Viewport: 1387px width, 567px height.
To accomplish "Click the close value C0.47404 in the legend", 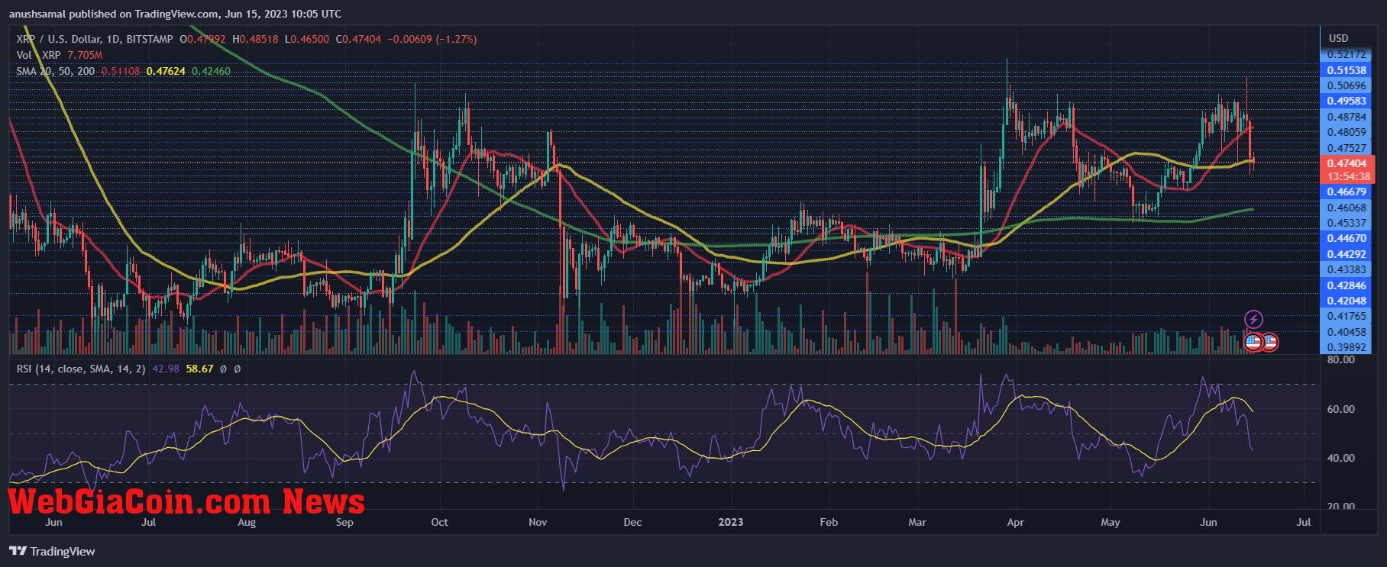I will point(358,39).
